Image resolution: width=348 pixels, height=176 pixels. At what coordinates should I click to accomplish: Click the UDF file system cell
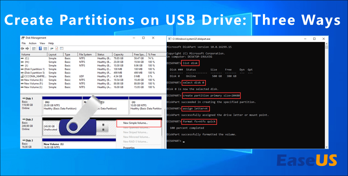pos(82,76)
